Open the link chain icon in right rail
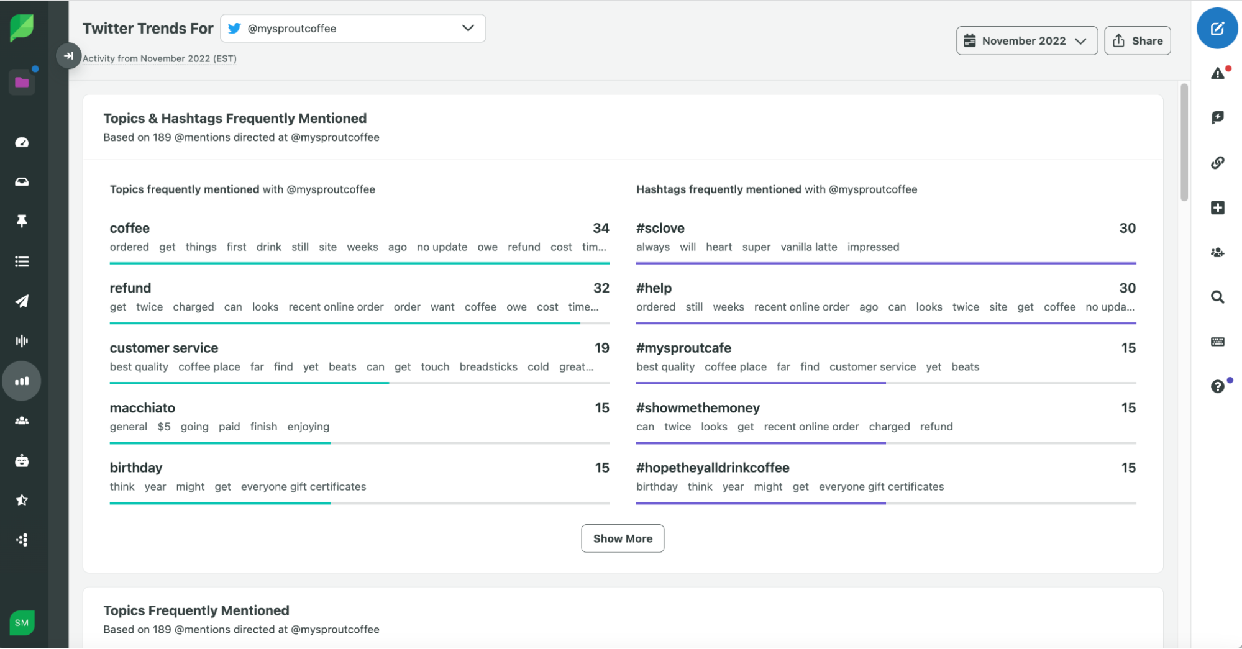The height and width of the screenshot is (649, 1242). [1217, 163]
